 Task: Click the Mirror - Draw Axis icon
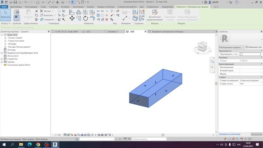pos(92,12)
